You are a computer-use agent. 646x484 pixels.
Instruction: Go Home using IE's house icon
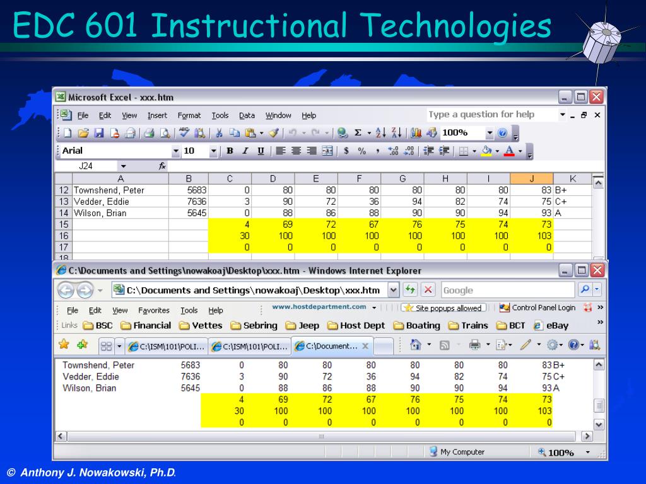click(416, 345)
